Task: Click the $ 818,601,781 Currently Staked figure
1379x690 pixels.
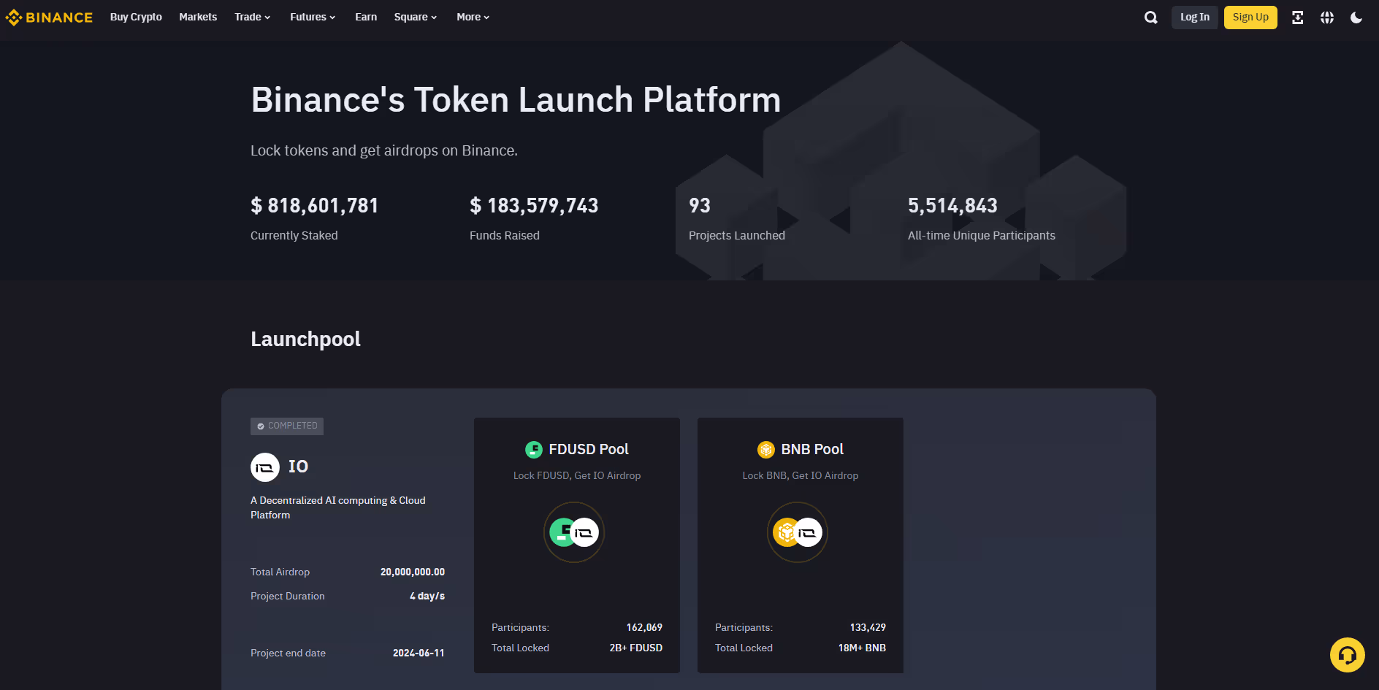Action: pos(315,206)
